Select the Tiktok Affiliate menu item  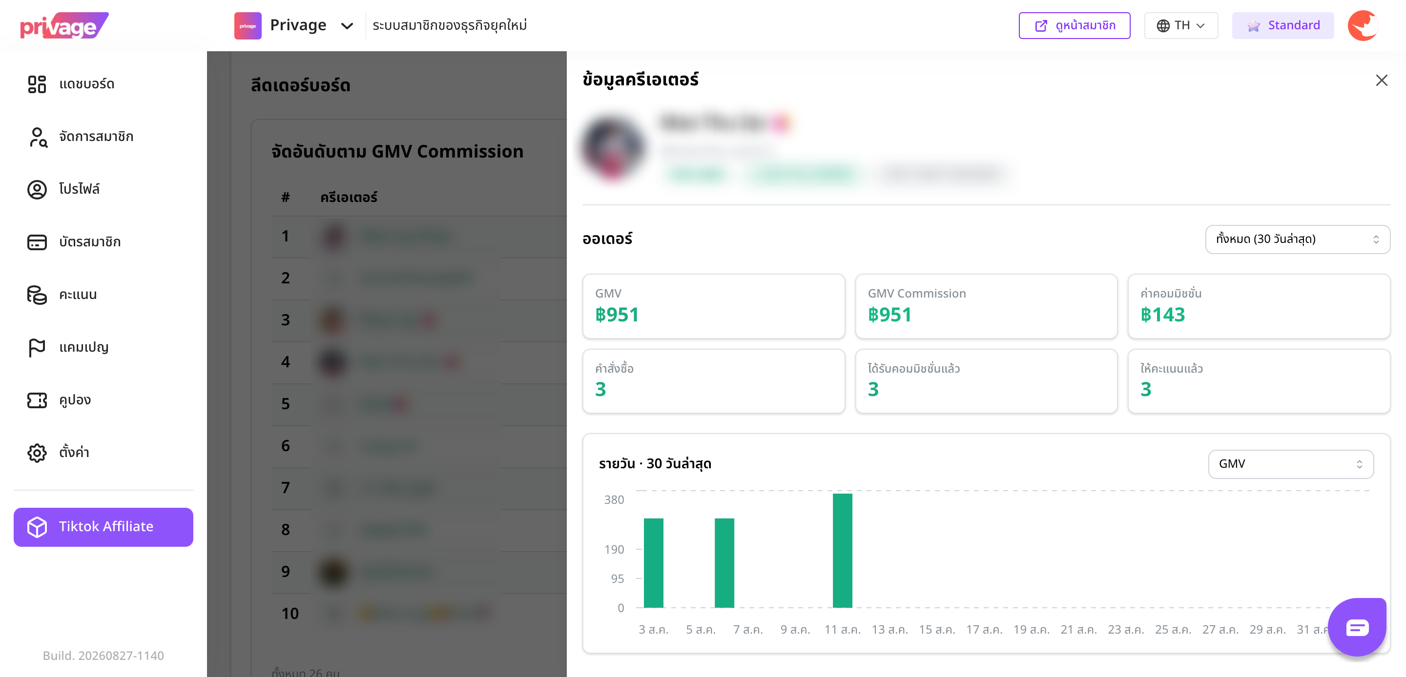tap(103, 526)
